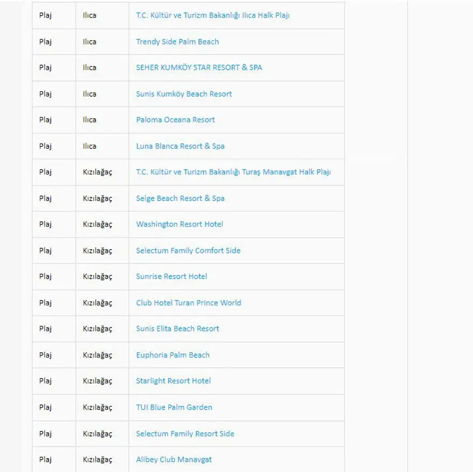Select Sunis Kumköy Beach Resort link

tap(184, 94)
